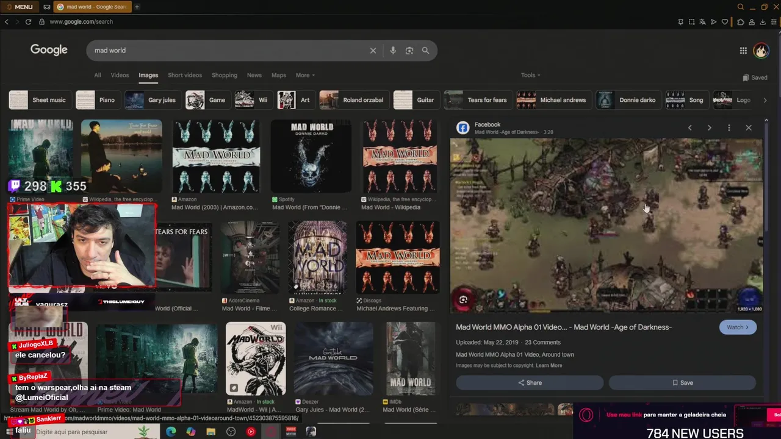Open the MadWorld Wii game cover thumbnail
Image resolution: width=781 pixels, height=439 pixels.
[256, 359]
